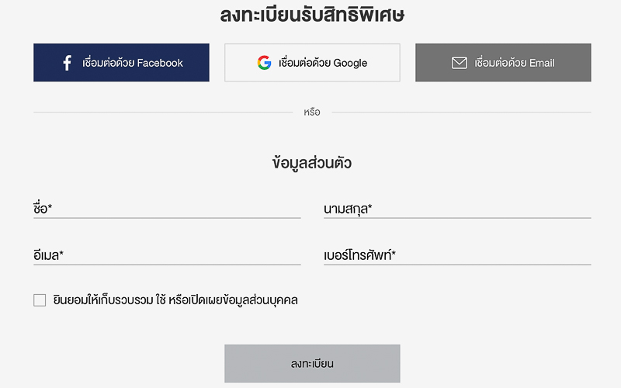
Task: Tick the personal data consent checkbox
Action: [40, 300]
